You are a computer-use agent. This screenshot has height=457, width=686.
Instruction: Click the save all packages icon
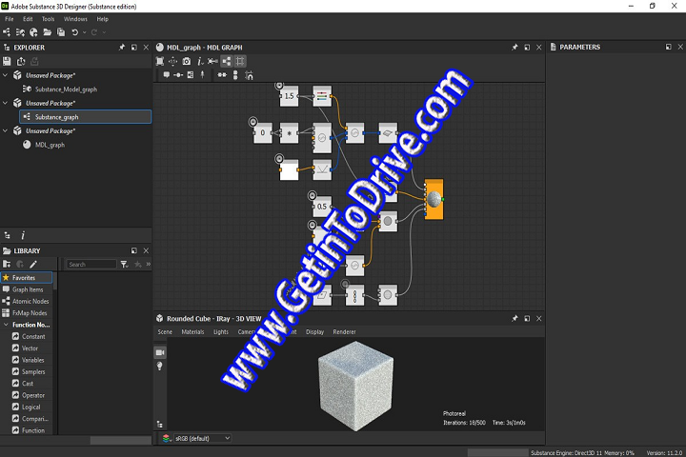(61, 32)
